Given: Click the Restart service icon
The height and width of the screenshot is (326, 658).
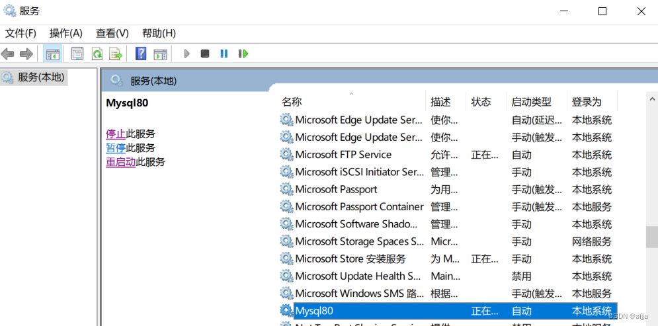Looking at the screenshot, I should click(x=243, y=54).
